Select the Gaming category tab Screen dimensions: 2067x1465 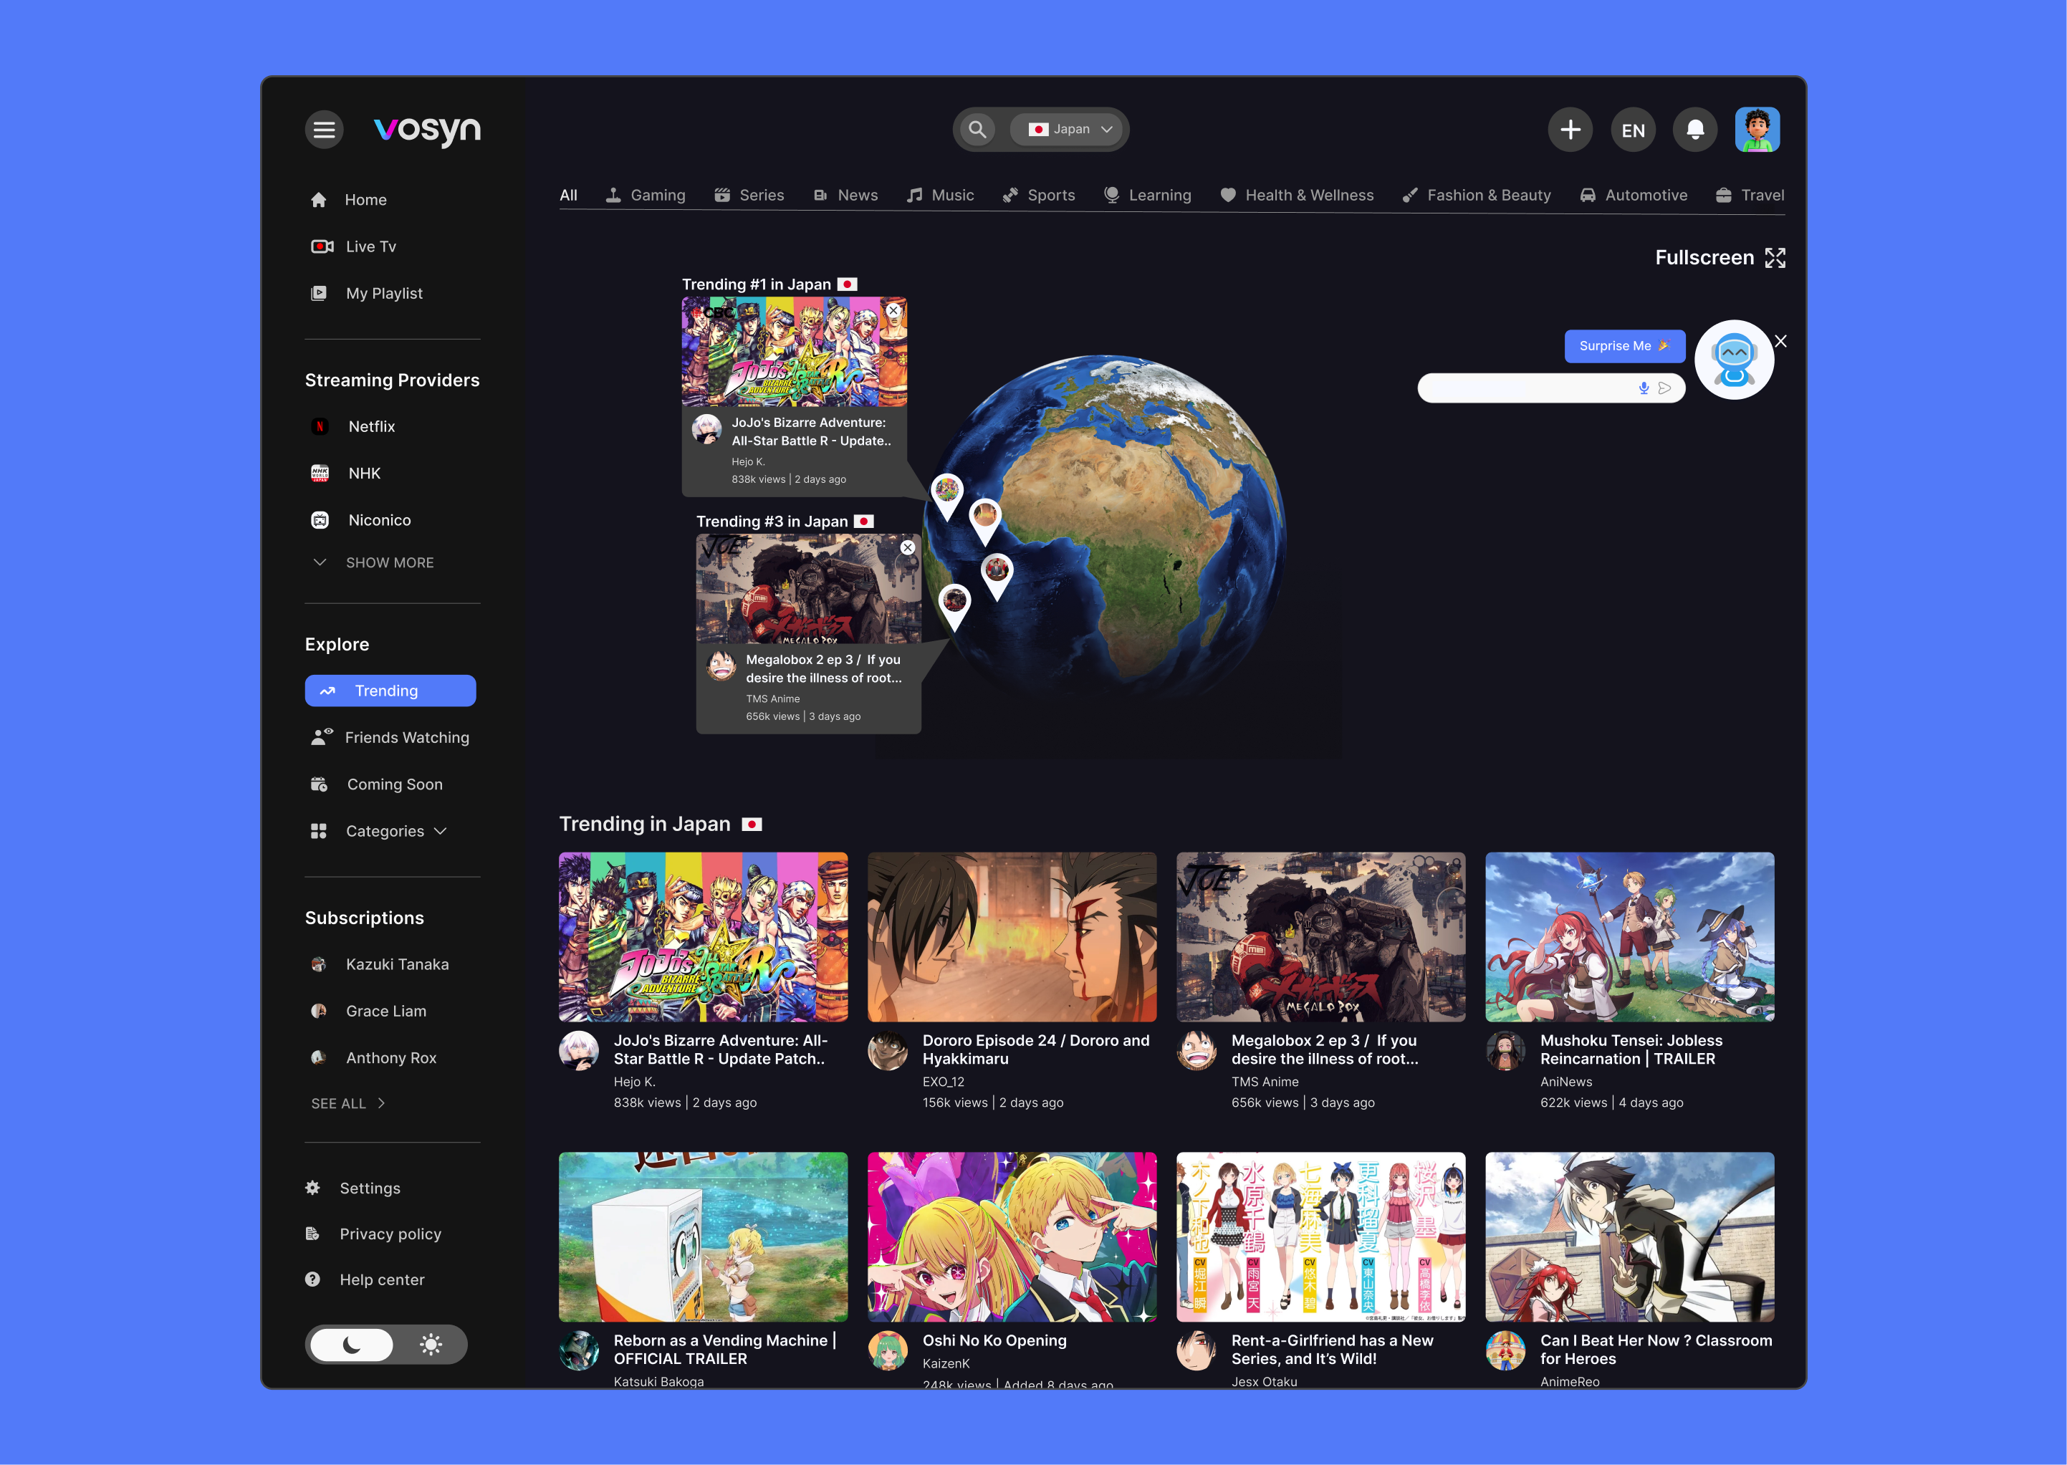tap(645, 195)
